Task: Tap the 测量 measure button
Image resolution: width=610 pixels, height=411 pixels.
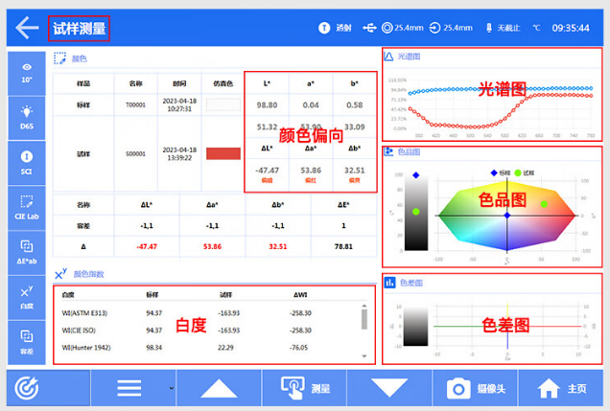Action: point(306,388)
